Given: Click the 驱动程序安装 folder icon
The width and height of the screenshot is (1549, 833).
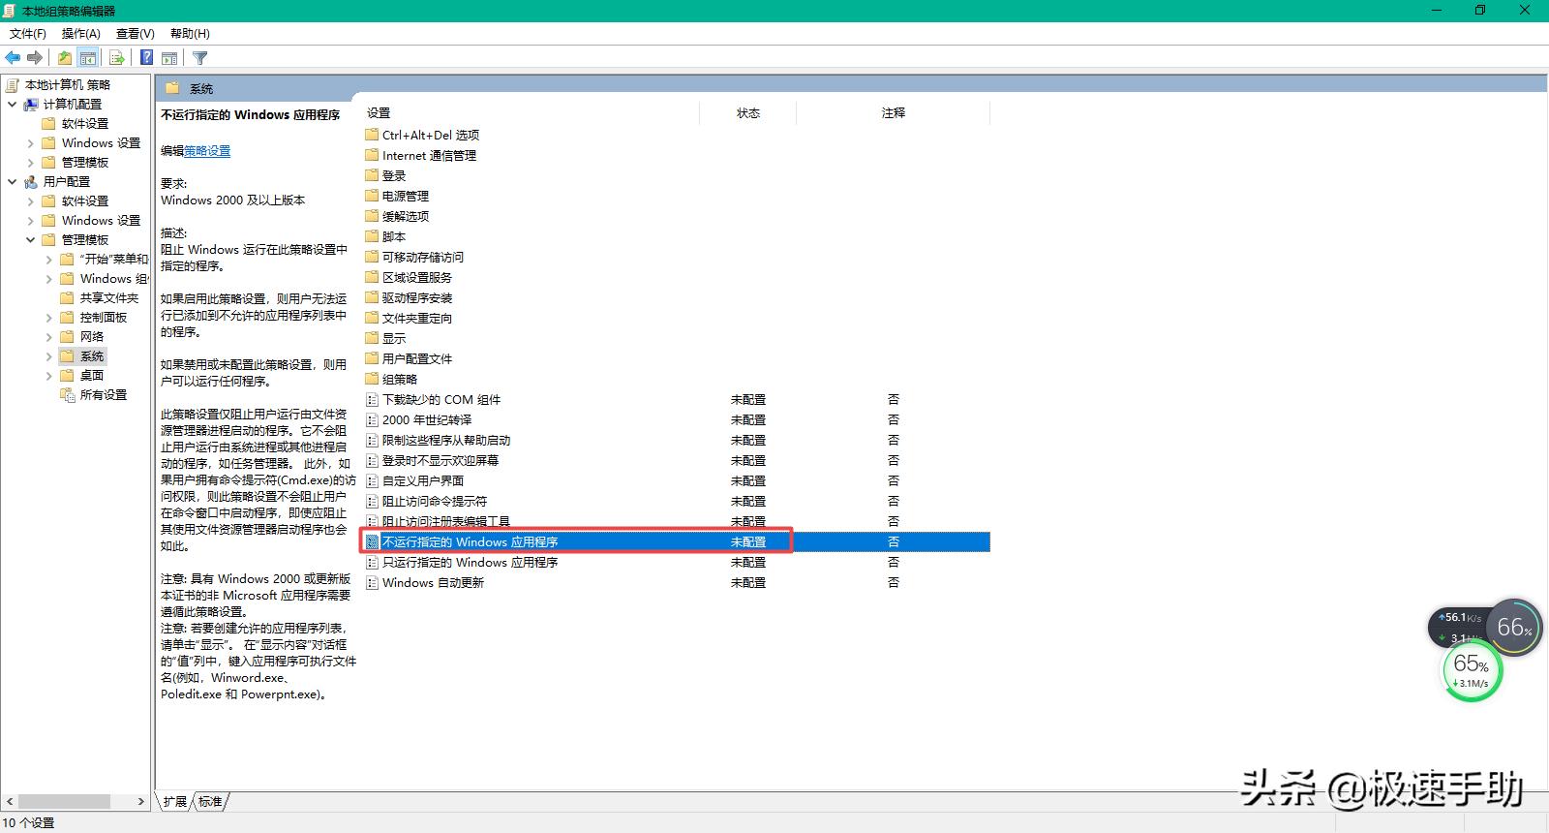Looking at the screenshot, I should 372,297.
